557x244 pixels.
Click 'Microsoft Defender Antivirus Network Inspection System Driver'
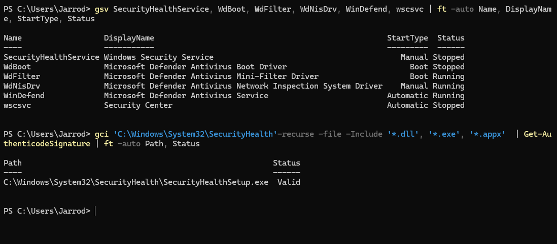[243, 86]
